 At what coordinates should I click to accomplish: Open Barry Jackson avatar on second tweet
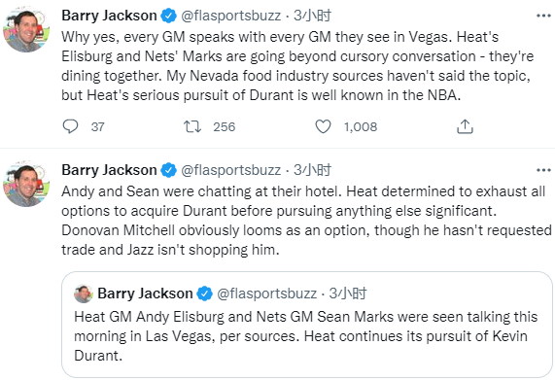pyautogui.click(x=26, y=184)
